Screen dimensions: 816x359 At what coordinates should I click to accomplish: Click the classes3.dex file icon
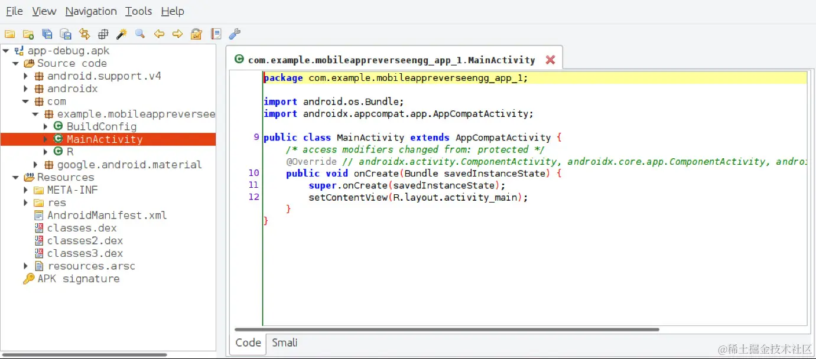click(39, 253)
